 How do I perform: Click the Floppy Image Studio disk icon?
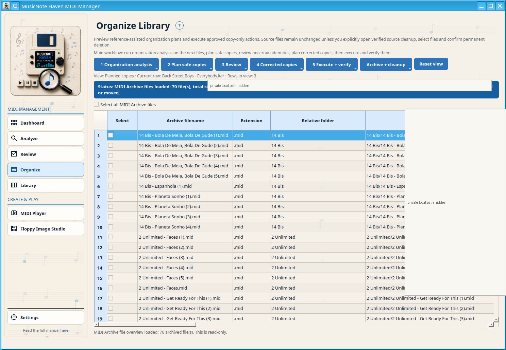14,228
